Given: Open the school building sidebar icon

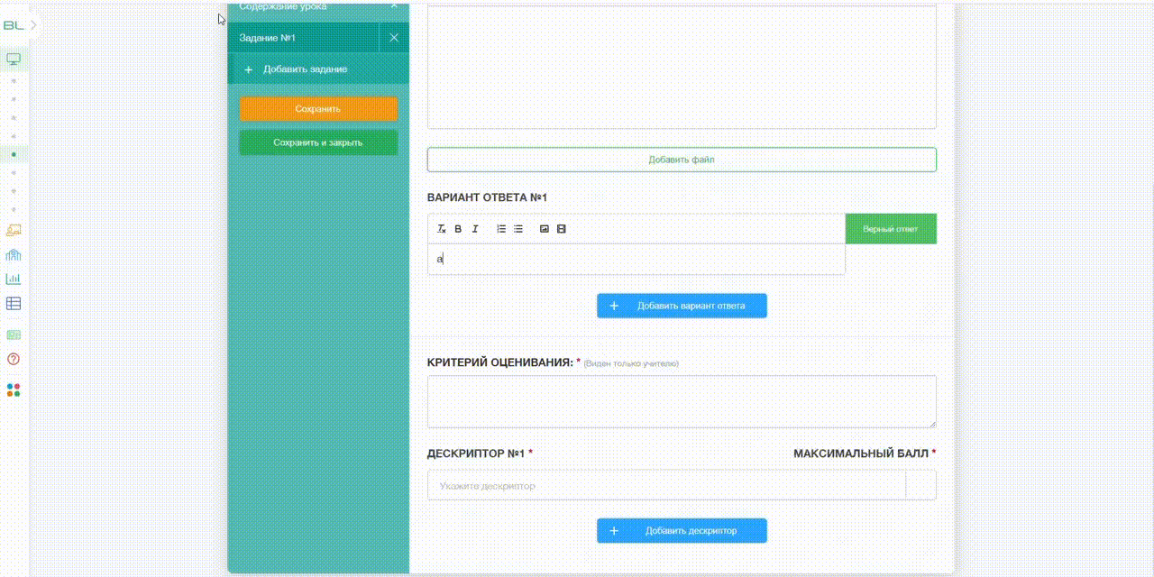Looking at the screenshot, I should 14,254.
